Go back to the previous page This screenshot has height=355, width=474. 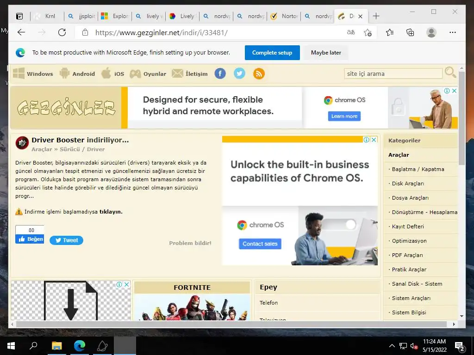(x=21, y=32)
